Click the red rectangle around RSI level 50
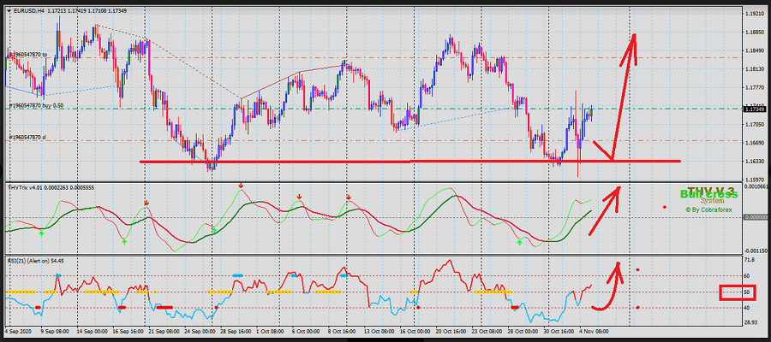 [737, 293]
